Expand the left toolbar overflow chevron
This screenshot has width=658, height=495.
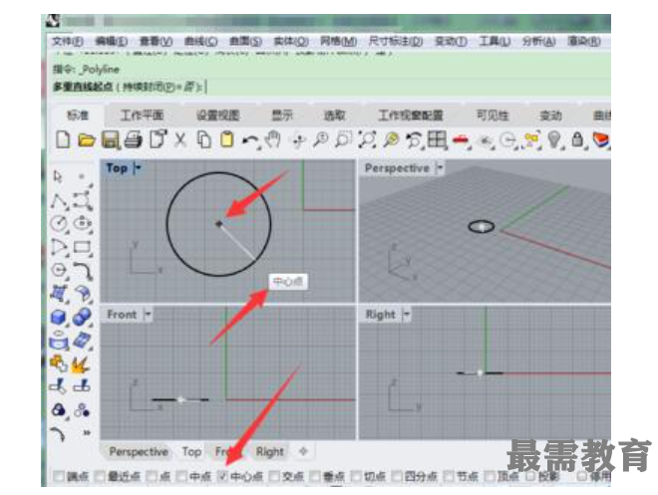pyautogui.click(x=87, y=432)
